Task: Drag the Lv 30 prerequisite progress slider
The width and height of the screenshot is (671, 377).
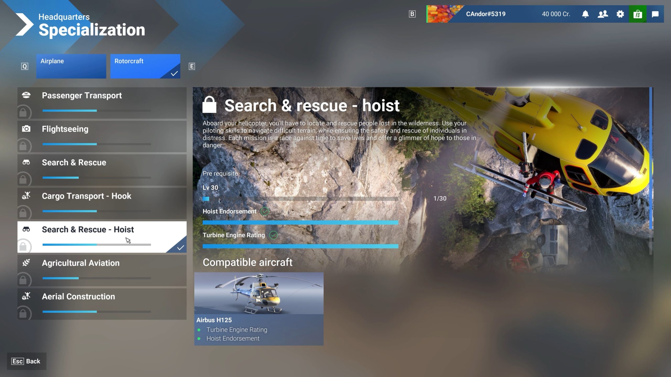Action: pyautogui.click(x=207, y=198)
